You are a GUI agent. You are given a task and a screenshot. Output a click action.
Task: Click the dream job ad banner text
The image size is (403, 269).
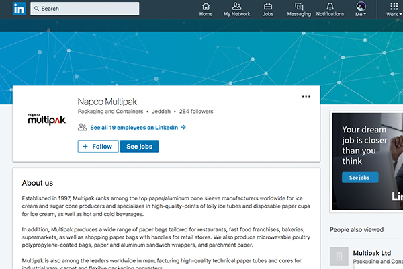[364, 145]
